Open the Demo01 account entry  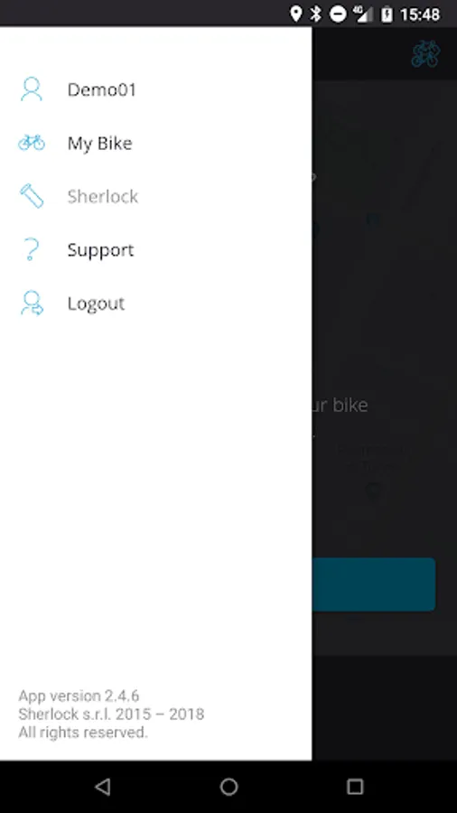(156, 89)
